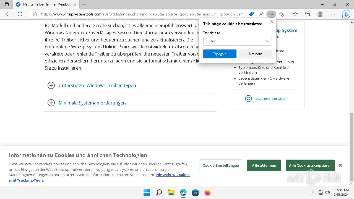Close the Neuste Treiber tab
Viewport: 354px width, 199px height.
click(x=75, y=4)
